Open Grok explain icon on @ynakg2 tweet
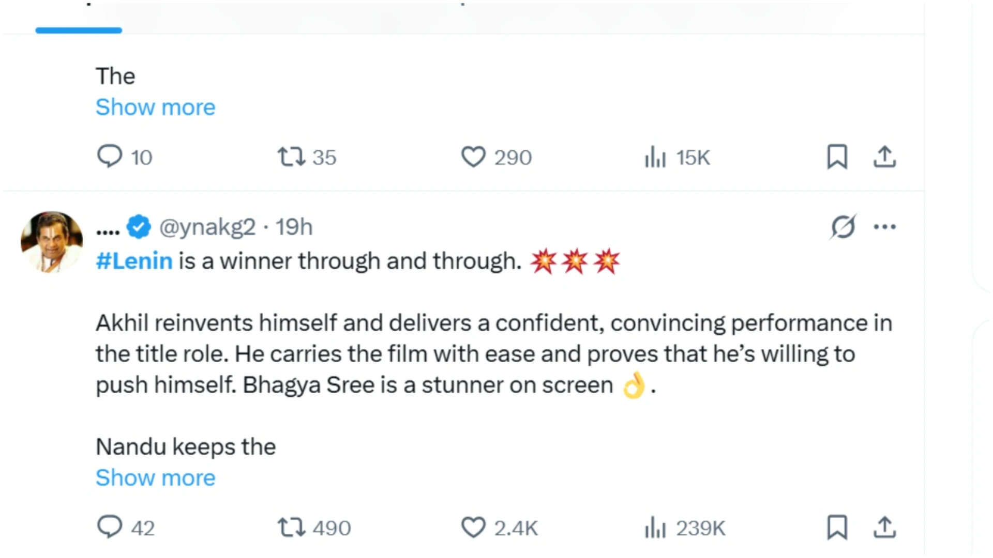Image resolution: width=993 pixels, height=558 pixels. pos(843,226)
